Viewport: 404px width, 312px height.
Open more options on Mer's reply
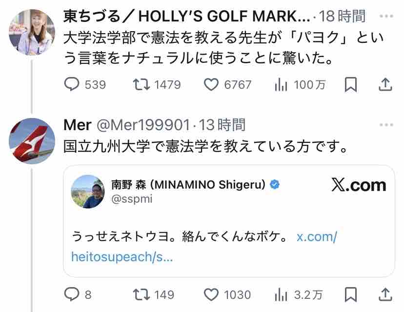(x=386, y=125)
